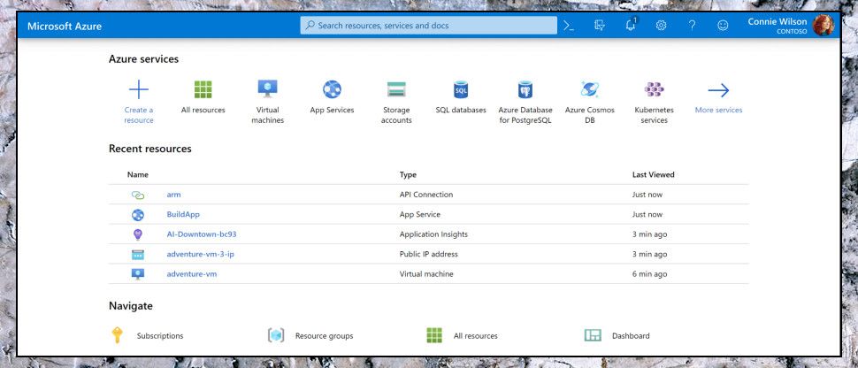Select the App Services globe icon
858x368 pixels.
(333, 89)
